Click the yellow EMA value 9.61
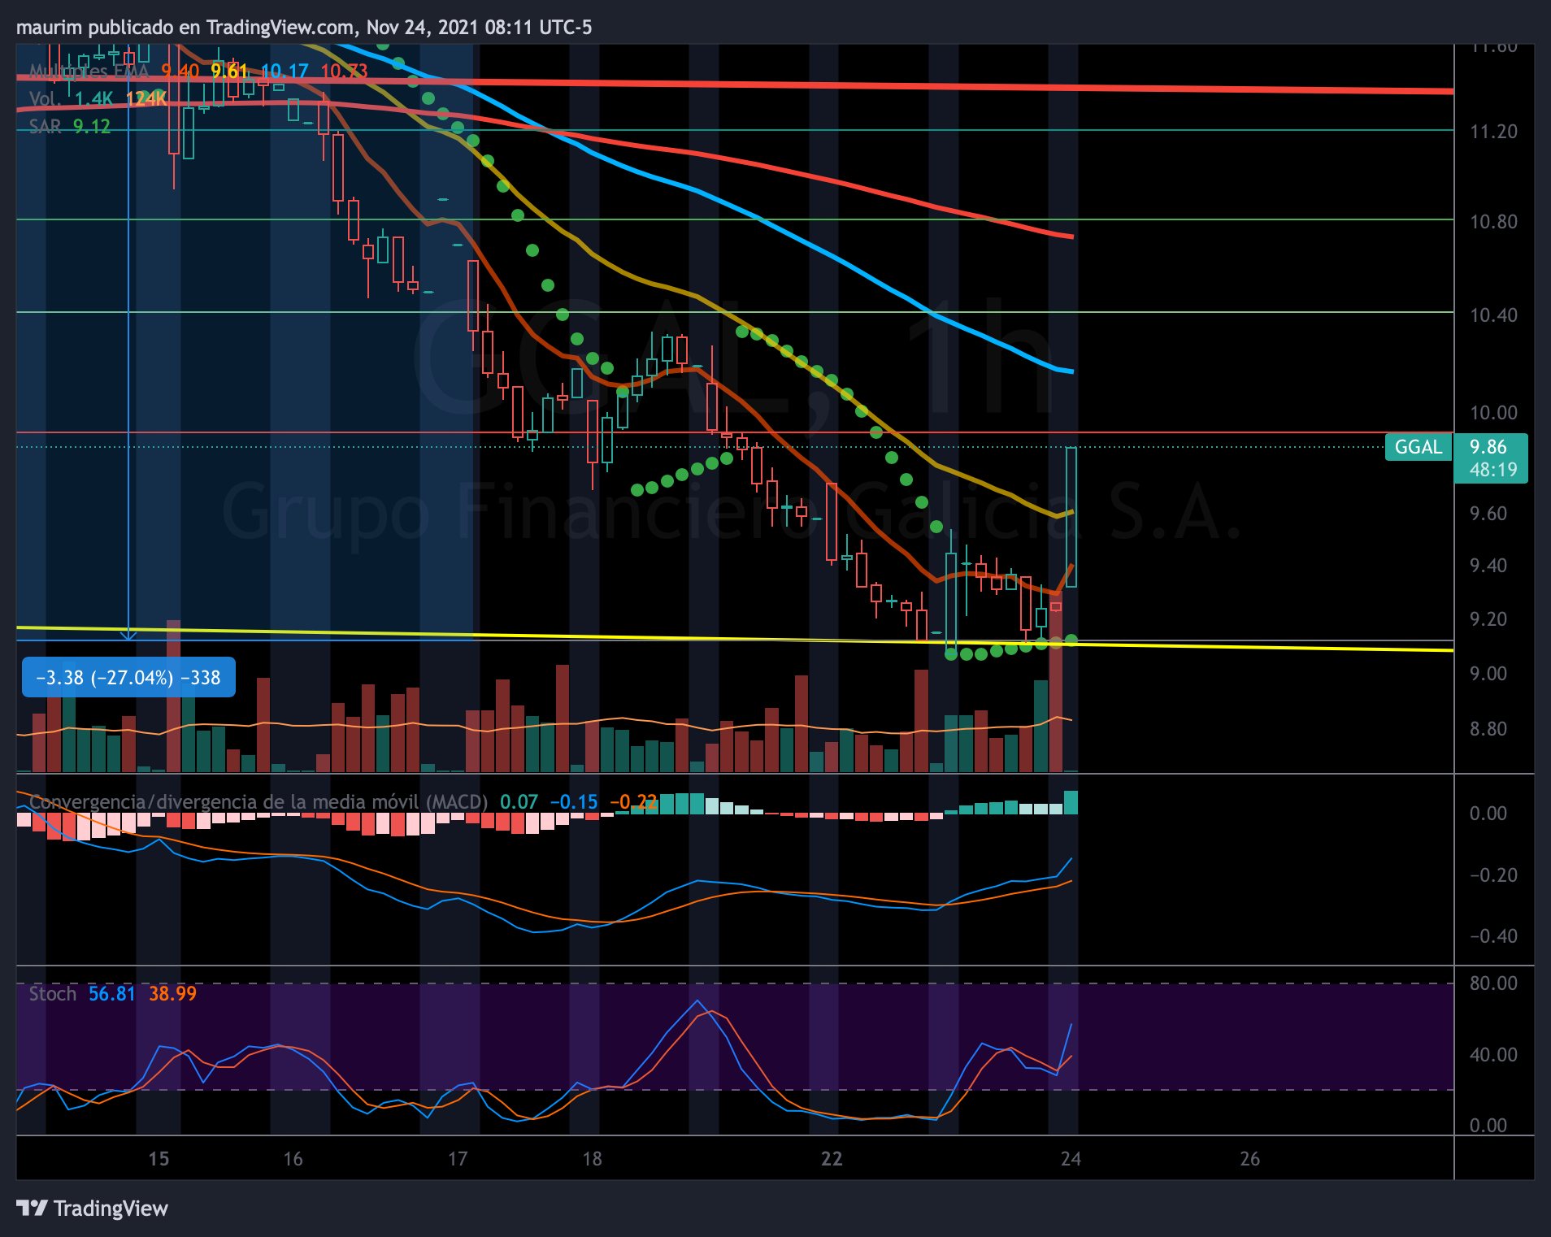The width and height of the screenshot is (1551, 1237). point(229,72)
